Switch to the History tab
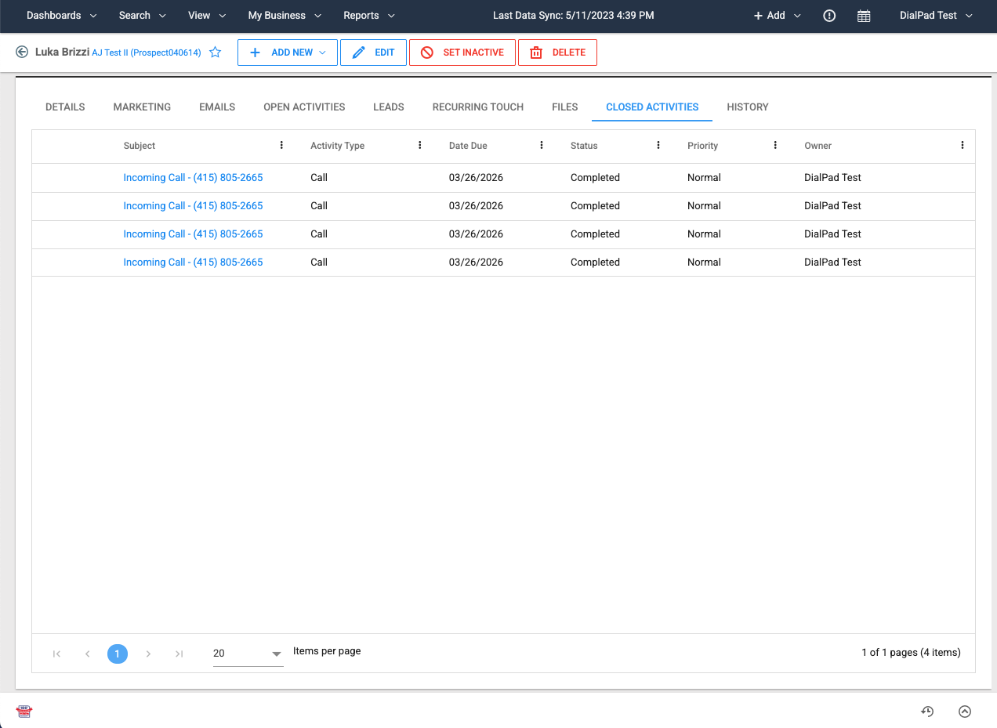 point(748,107)
